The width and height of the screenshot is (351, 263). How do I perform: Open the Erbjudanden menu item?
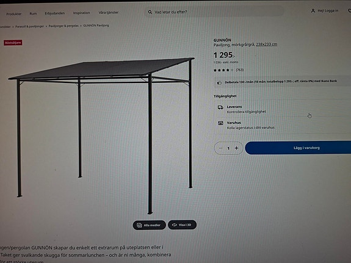coord(55,13)
